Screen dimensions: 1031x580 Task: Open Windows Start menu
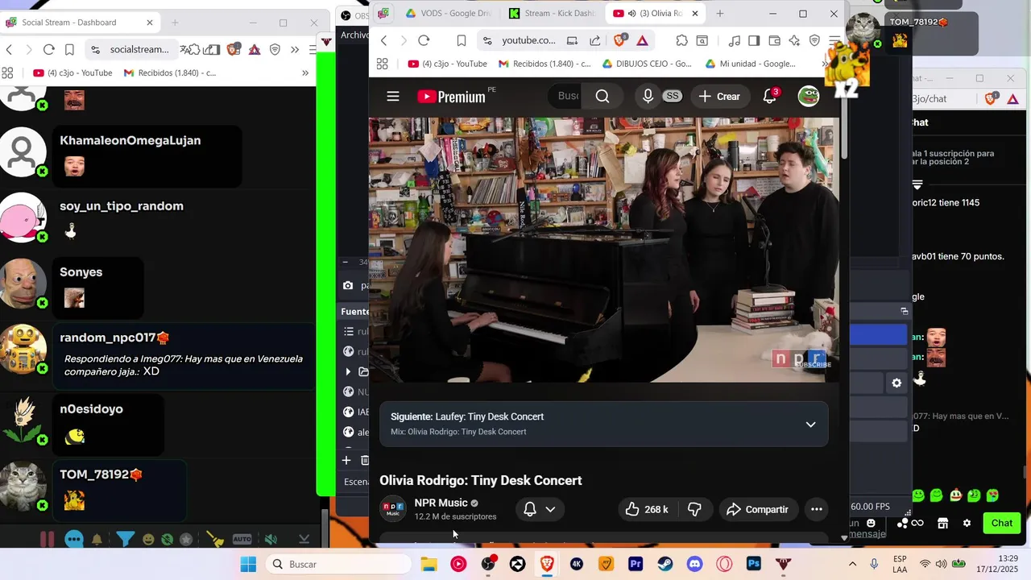click(x=248, y=564)
